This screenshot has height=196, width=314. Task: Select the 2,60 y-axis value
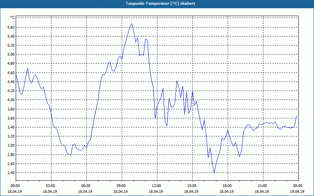[11, 164]
